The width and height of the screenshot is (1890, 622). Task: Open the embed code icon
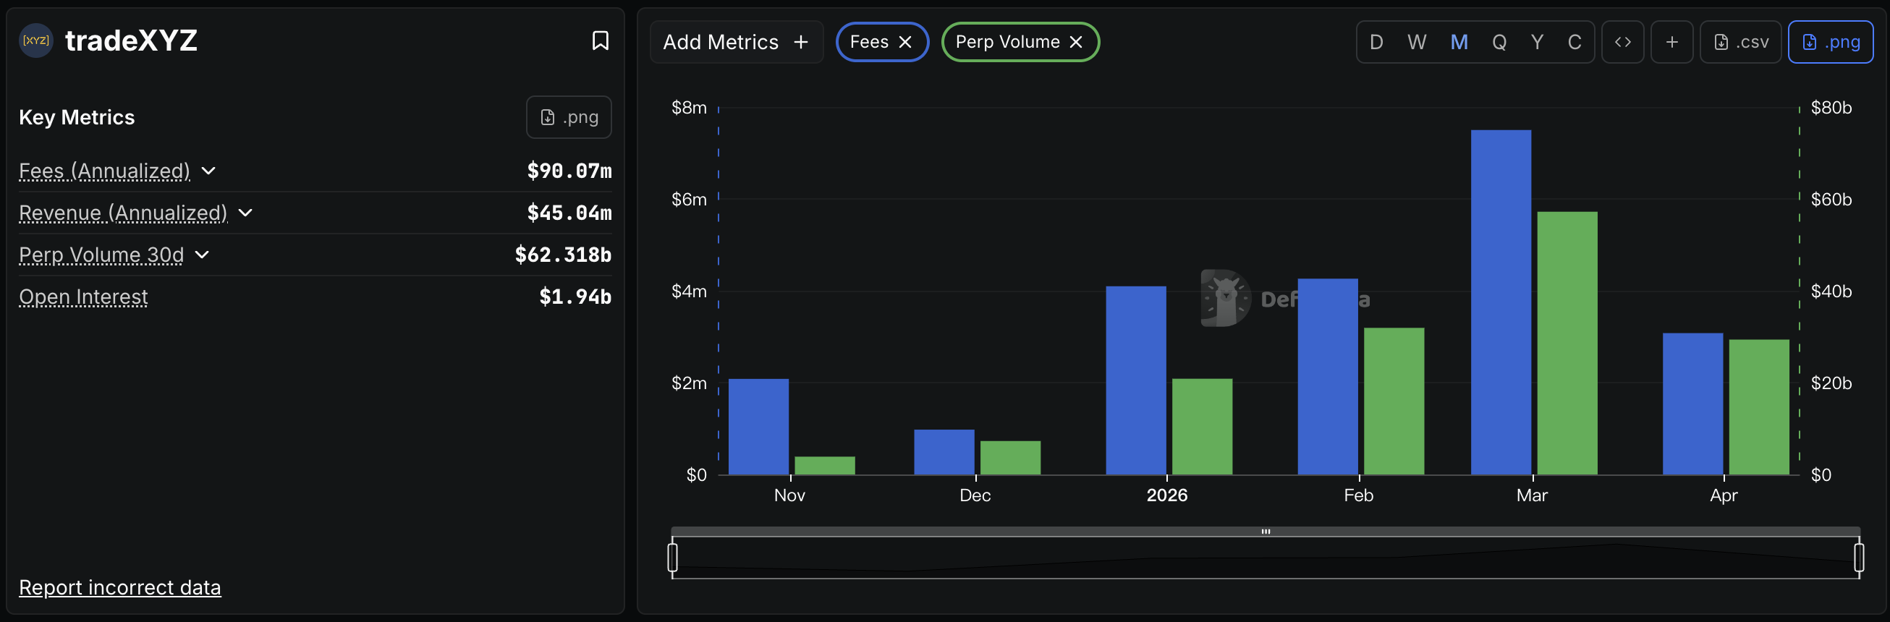[1622, 42]
